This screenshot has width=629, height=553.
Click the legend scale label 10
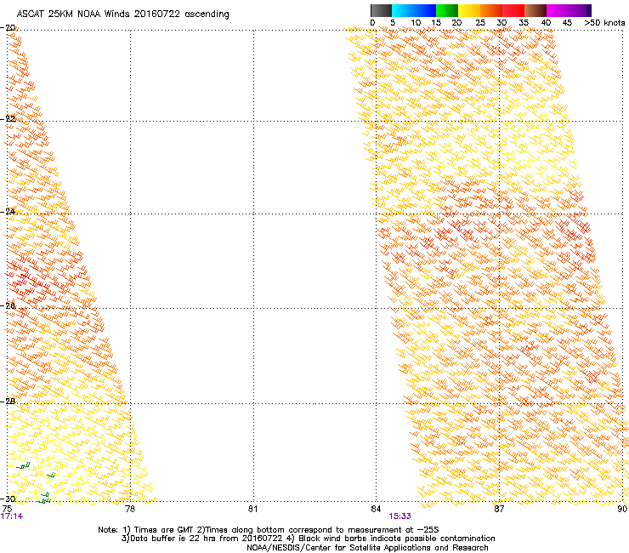(x=416, y=22)
